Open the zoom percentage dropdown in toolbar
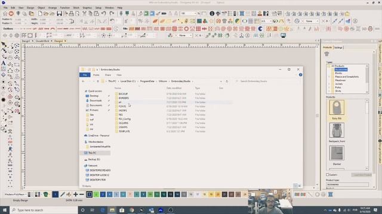This screenshot has height=214, width=382. (x=195, y=13)
